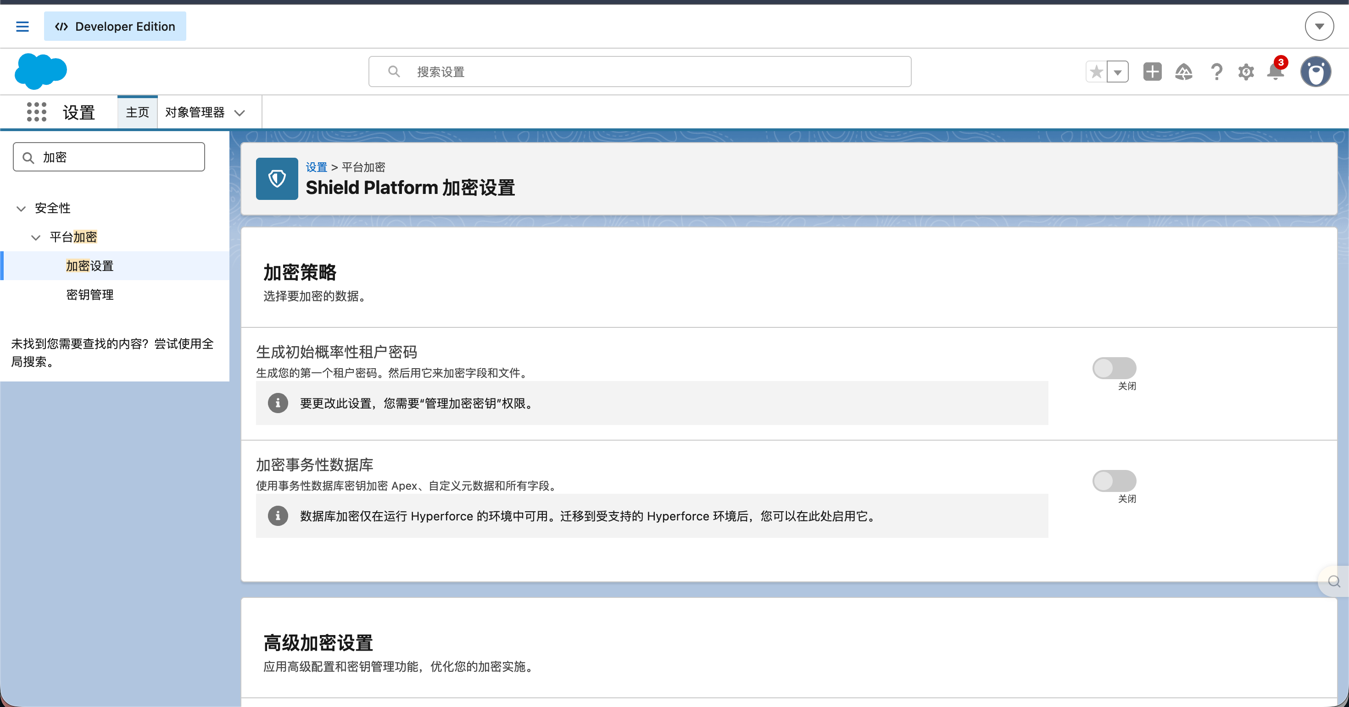Screen dimensions: 1349x707
Task: Click the Developer Edition badge
Action: (x=115, y=26)
